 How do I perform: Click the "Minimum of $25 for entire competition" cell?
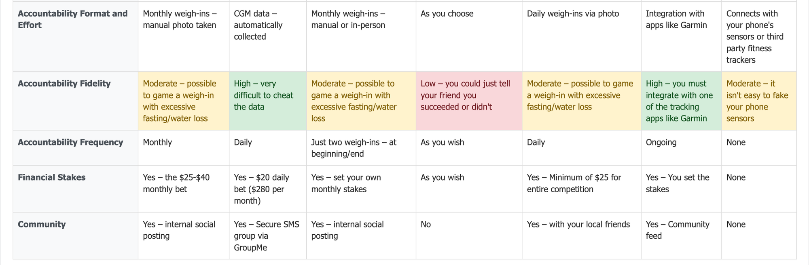point(574,183)
